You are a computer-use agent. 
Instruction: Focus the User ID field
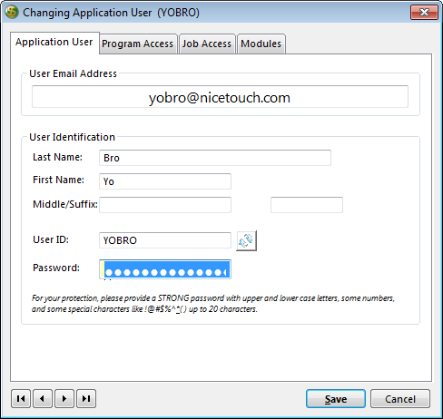pos(165,240)
